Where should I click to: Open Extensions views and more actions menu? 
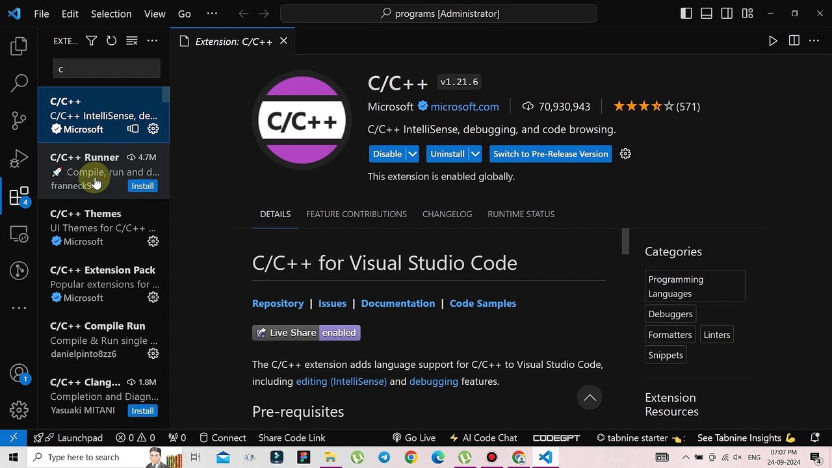click(152, 41)
